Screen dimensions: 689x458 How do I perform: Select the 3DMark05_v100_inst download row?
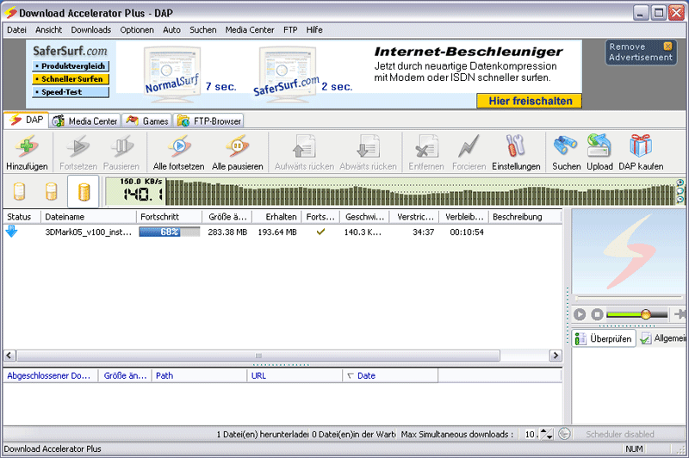pyautogui.click(x=282, y=232)
